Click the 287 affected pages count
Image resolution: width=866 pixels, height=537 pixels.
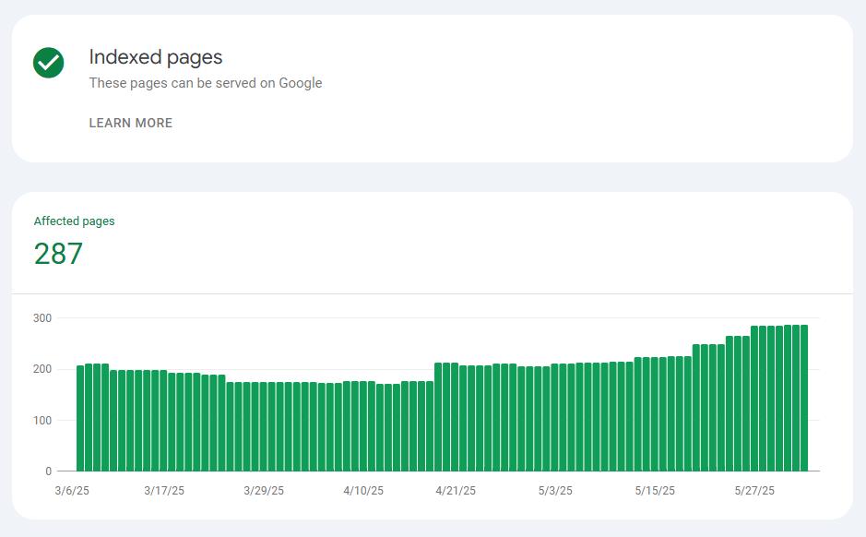coord(58,254)
